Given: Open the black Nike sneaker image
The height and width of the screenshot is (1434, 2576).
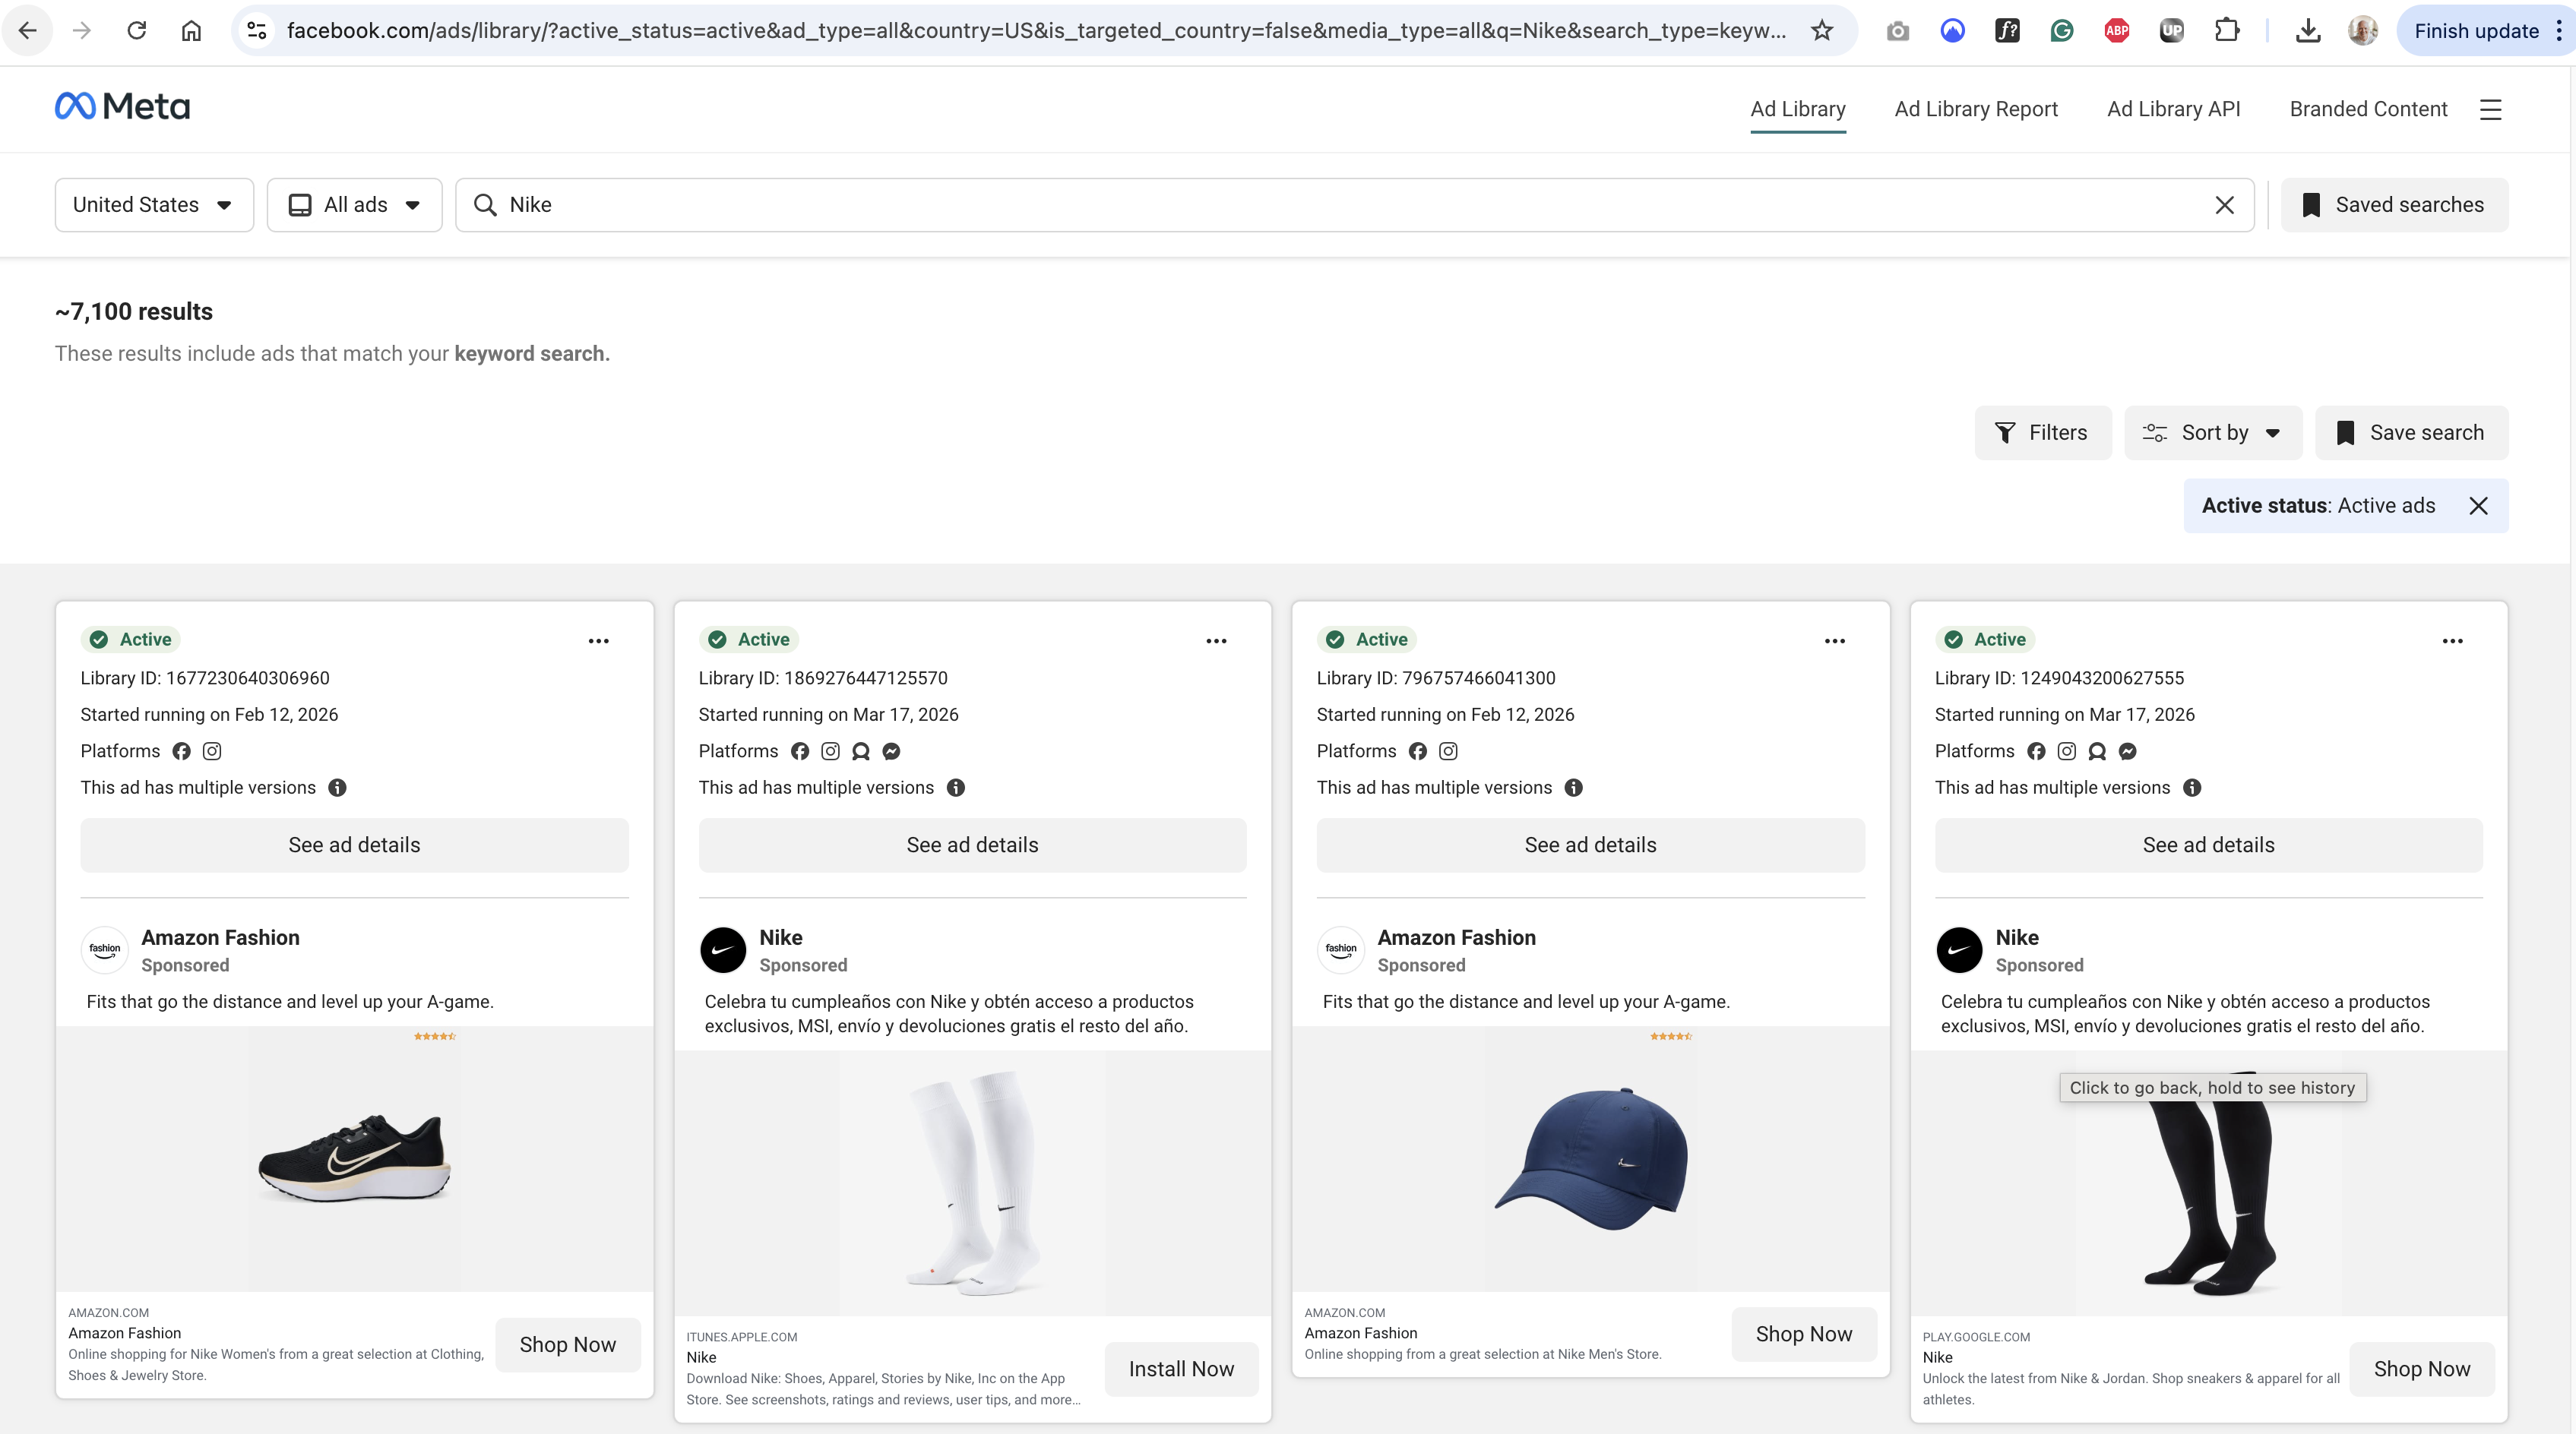Looking at the screenshot, I should coord(354,1159).
